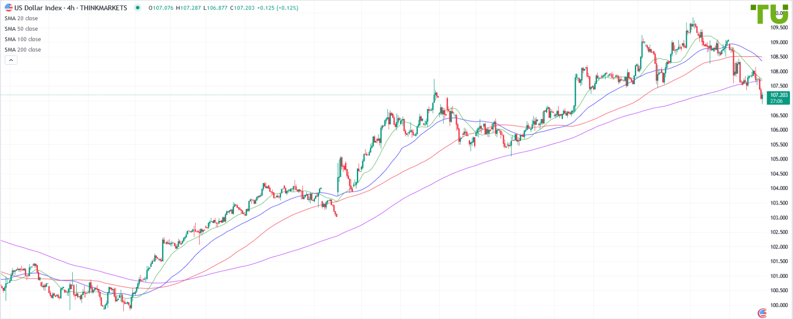
Task: Click the 109.500 price scale label
Action: [x=779, y=28]
